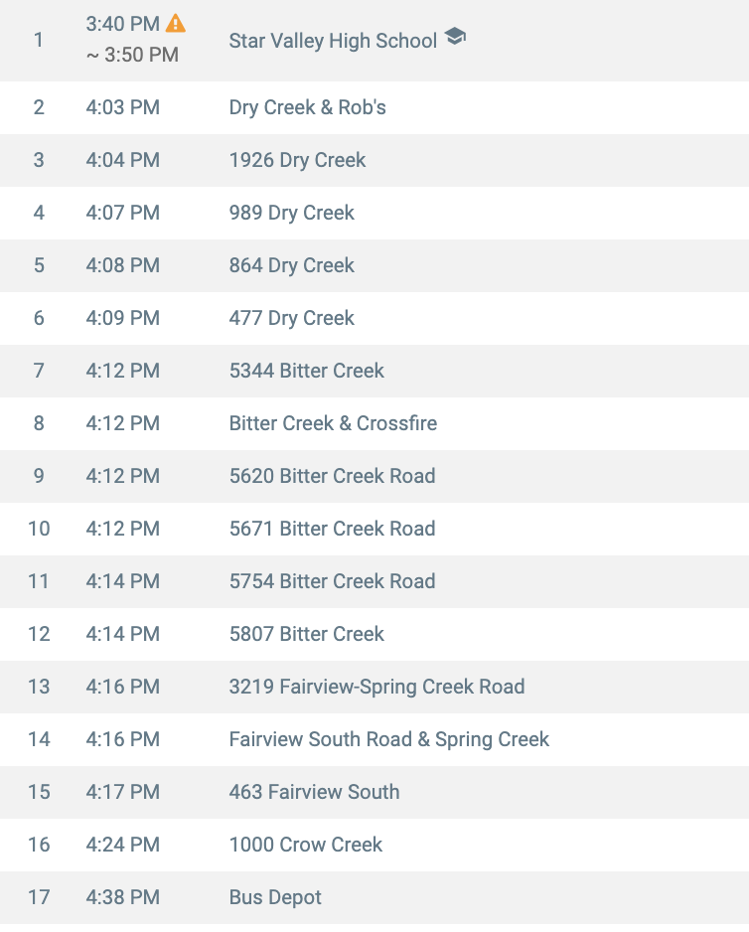Viewport: 749px width, 932px height.
Task: Choose the 463 Fairview South stop
Action: (314, 792)
